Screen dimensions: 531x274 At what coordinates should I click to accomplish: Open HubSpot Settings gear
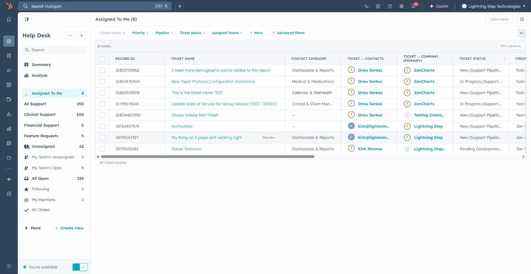coord(401,6)
